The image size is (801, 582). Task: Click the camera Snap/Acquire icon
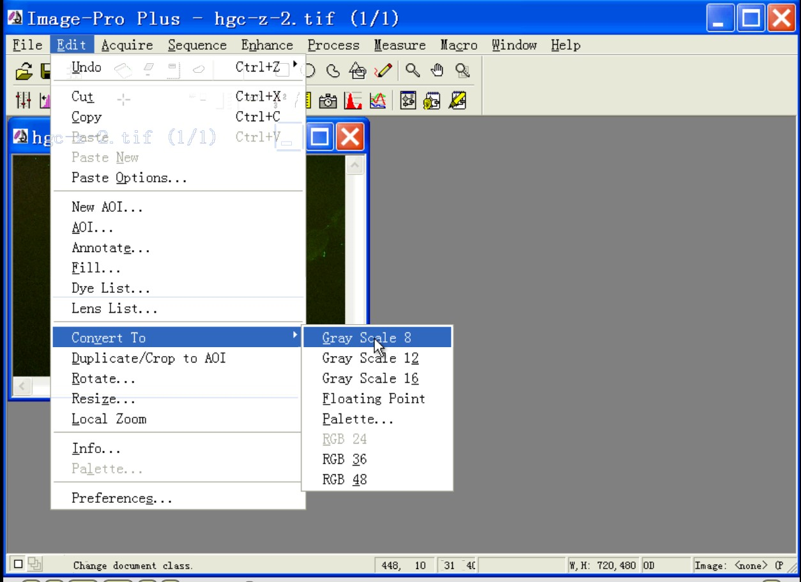(328, 101)
